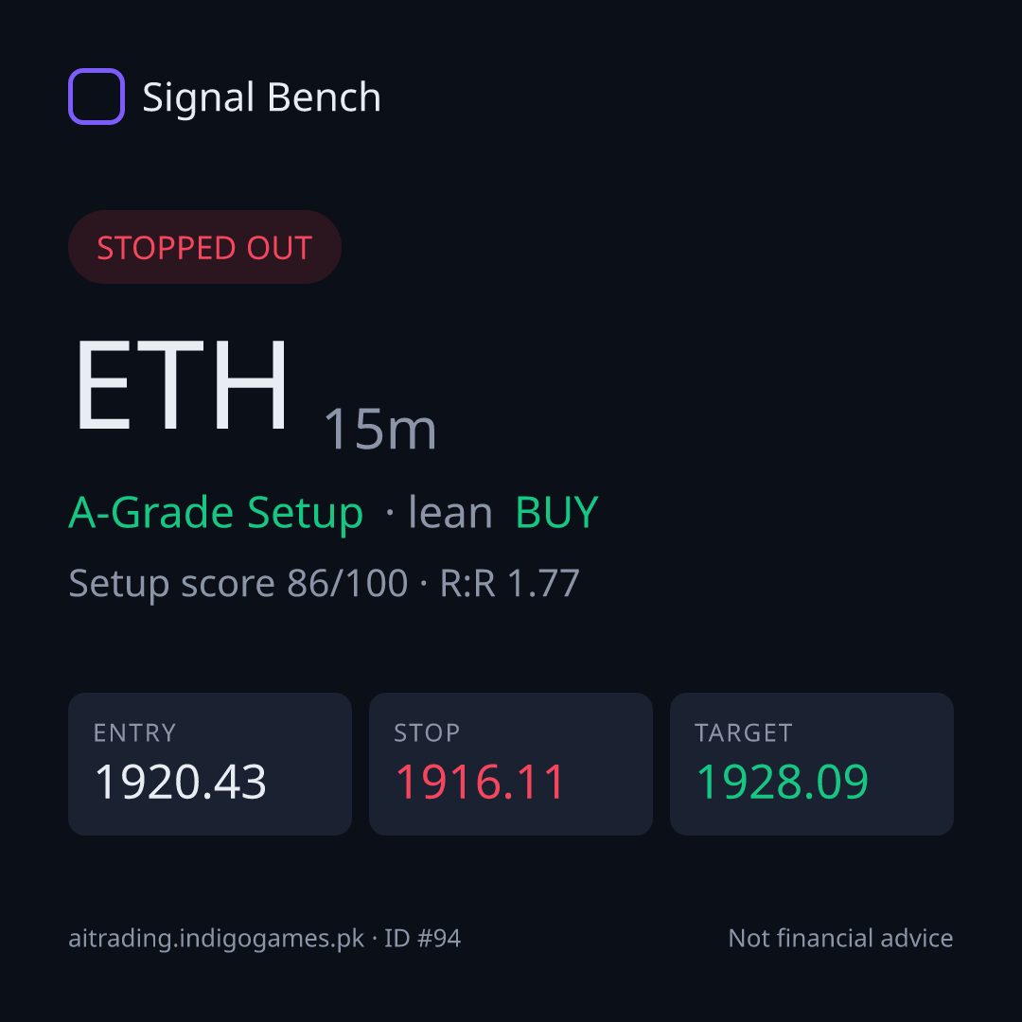
Task: Click the R:R 1.77 ratio value
Action: tap(510, 583)
